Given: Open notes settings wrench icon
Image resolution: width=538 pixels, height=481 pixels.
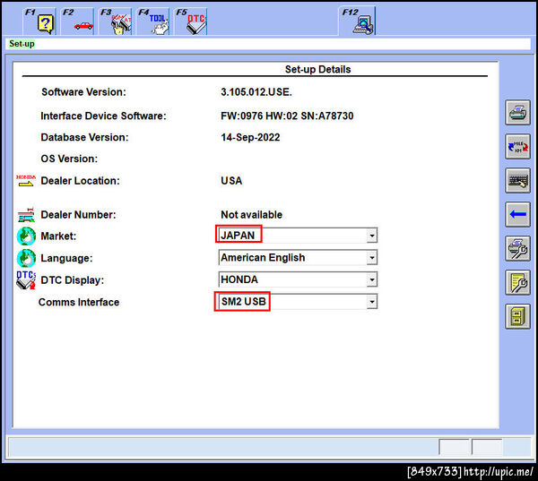Looking at the screenshot, I should click(517, 282).
